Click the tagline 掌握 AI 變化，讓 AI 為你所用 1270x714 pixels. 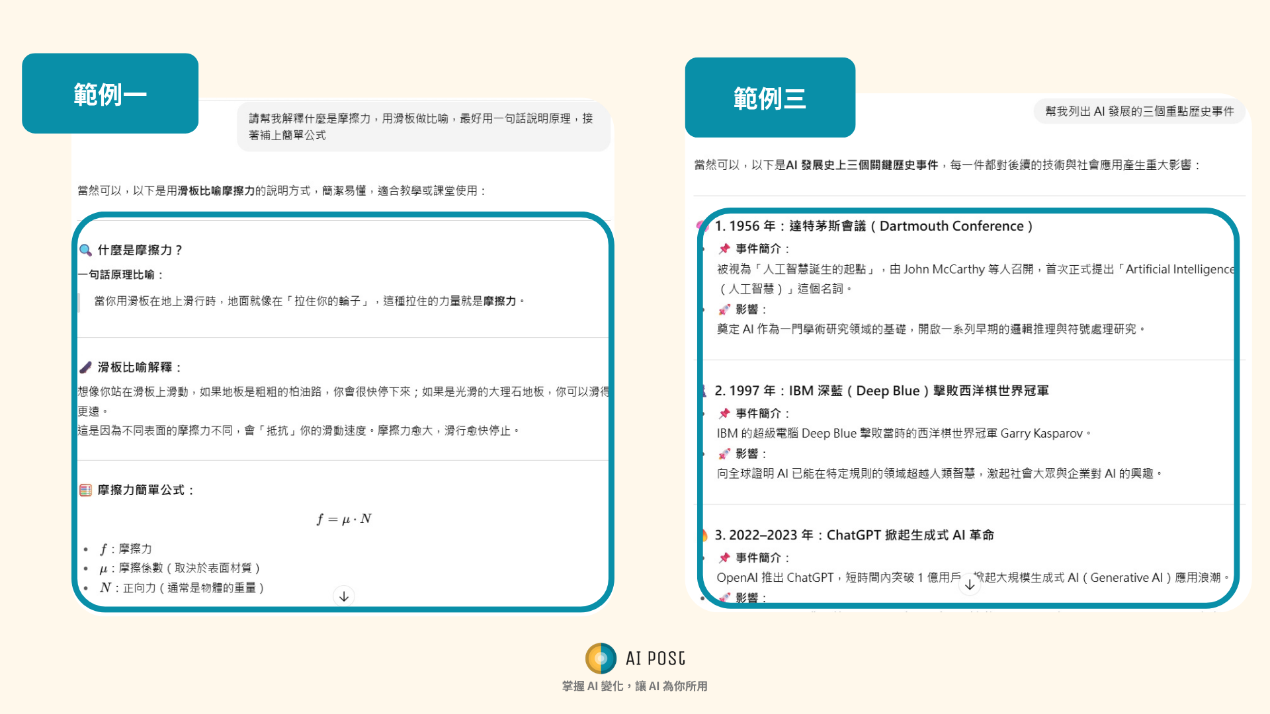click(x=634, y=686)
